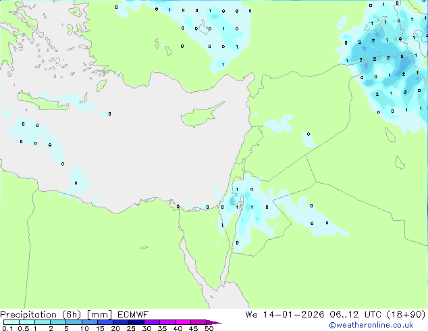Click the '14-01-2026' date text
428x331 pixels.
click(x=294, y=315)
